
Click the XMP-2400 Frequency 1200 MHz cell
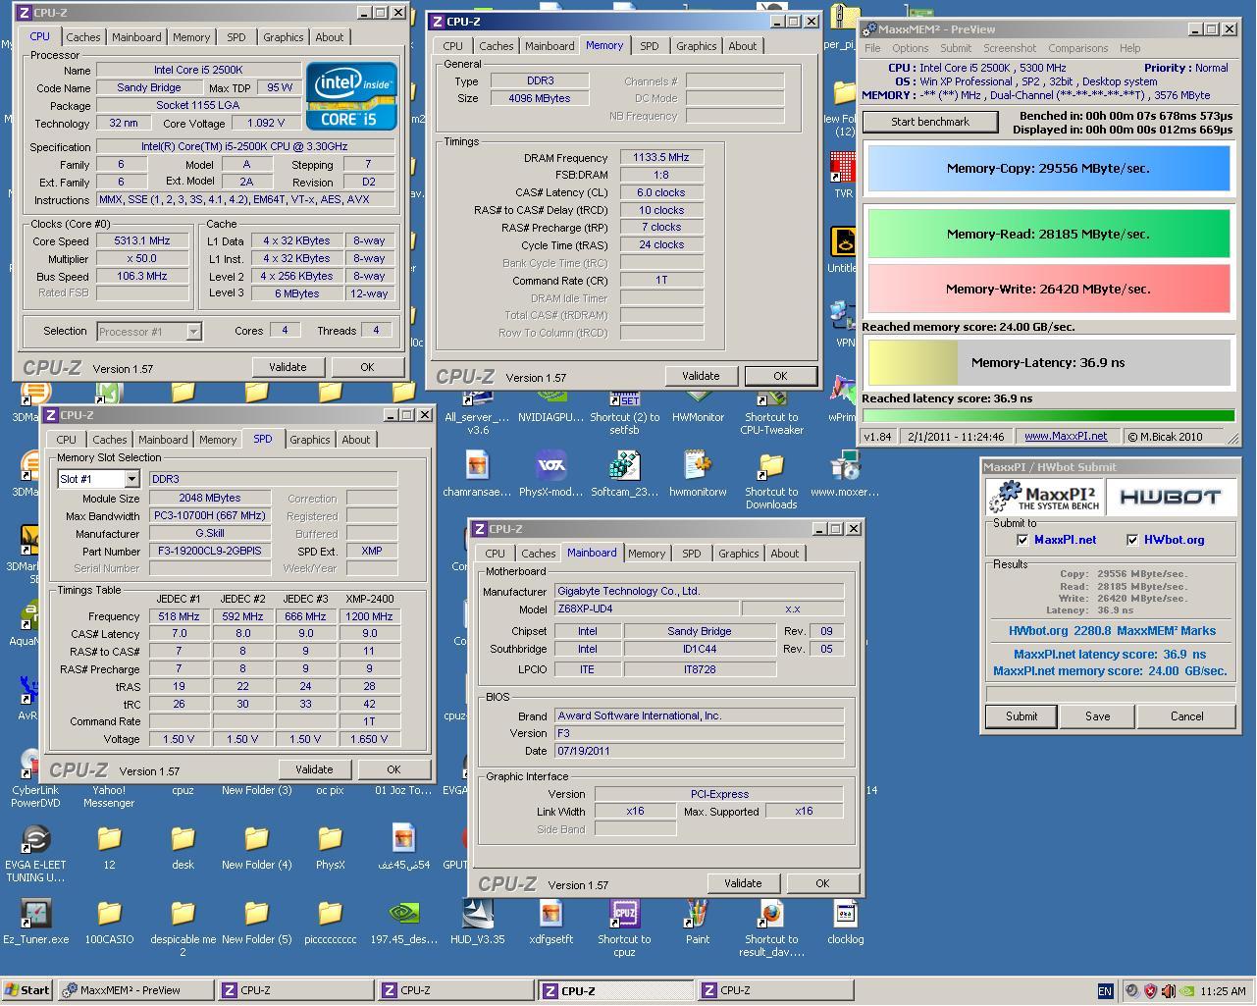click(369, 616)
